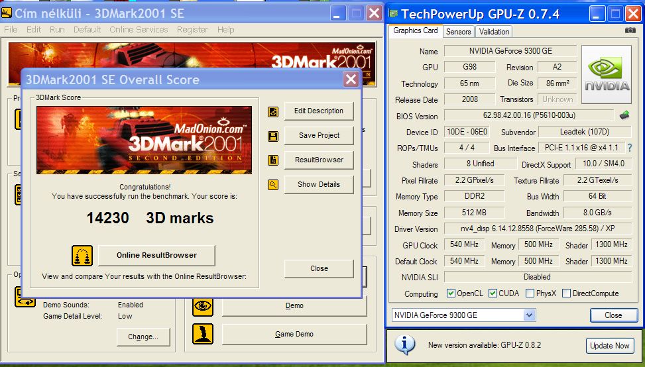Click the 3DMark2001 banner in score dialog
Viewport: 645px width, 367px height.
pyautogui.click(x=144, y=140)
